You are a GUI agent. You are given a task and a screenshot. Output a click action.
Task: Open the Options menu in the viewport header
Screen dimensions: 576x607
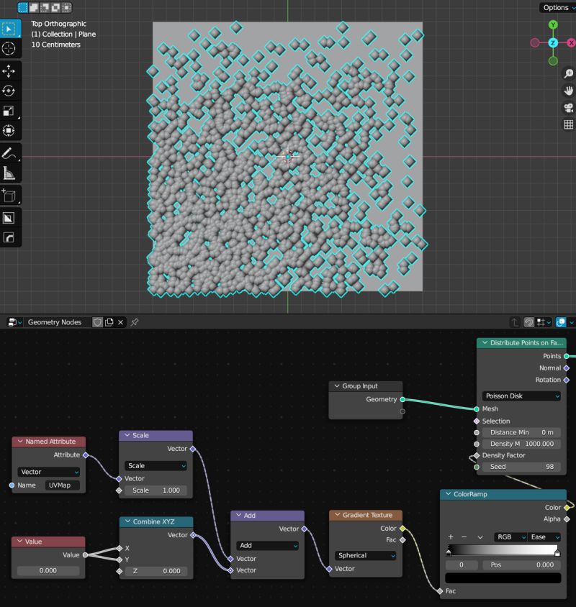tap(557, 7)
